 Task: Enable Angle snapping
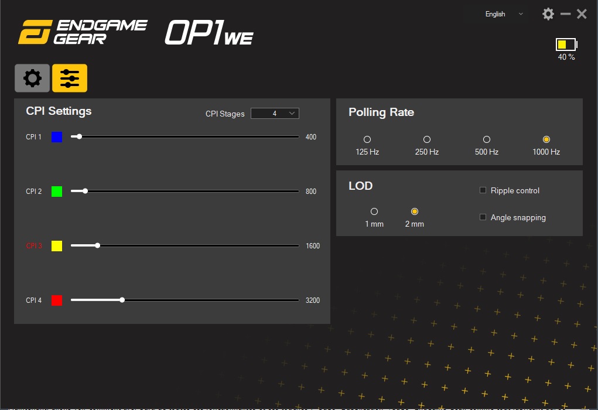coord(483,217)
